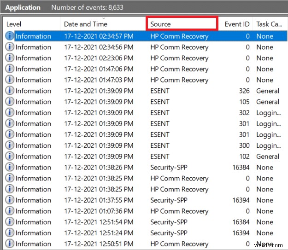Click 'Loggin...' task category in event 302 row
The image size is (288, 250).
coord(269,113)
